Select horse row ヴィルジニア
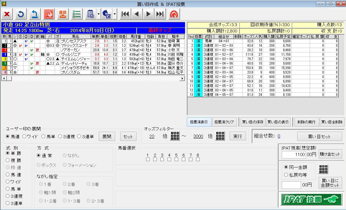Screen dimensions: 346x210 [x=93, y=54]
